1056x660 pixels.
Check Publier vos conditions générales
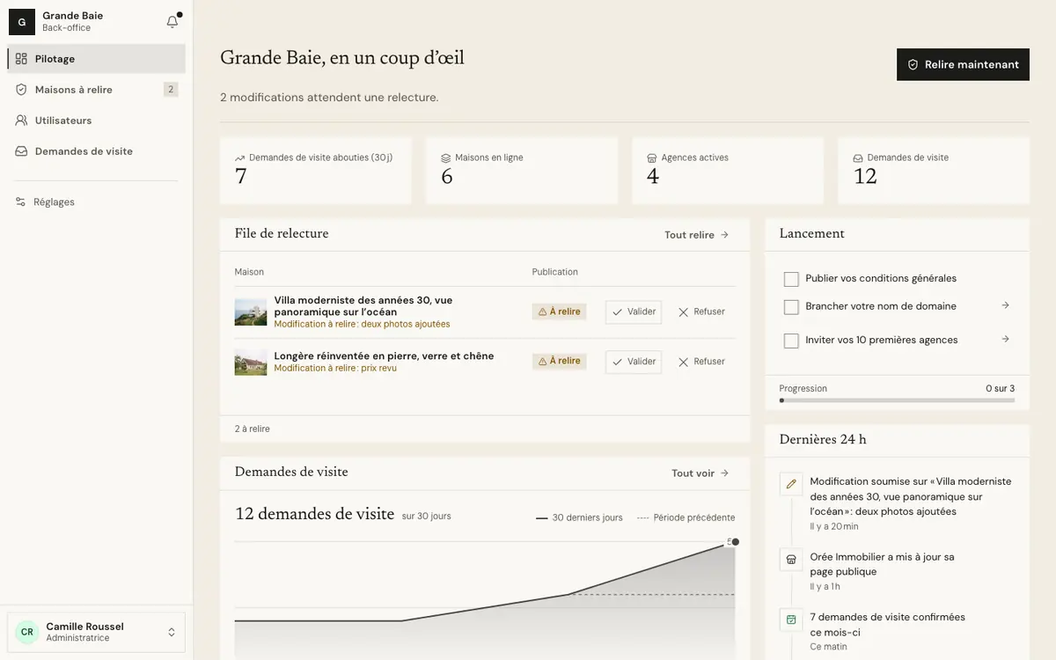pos(791,279)
